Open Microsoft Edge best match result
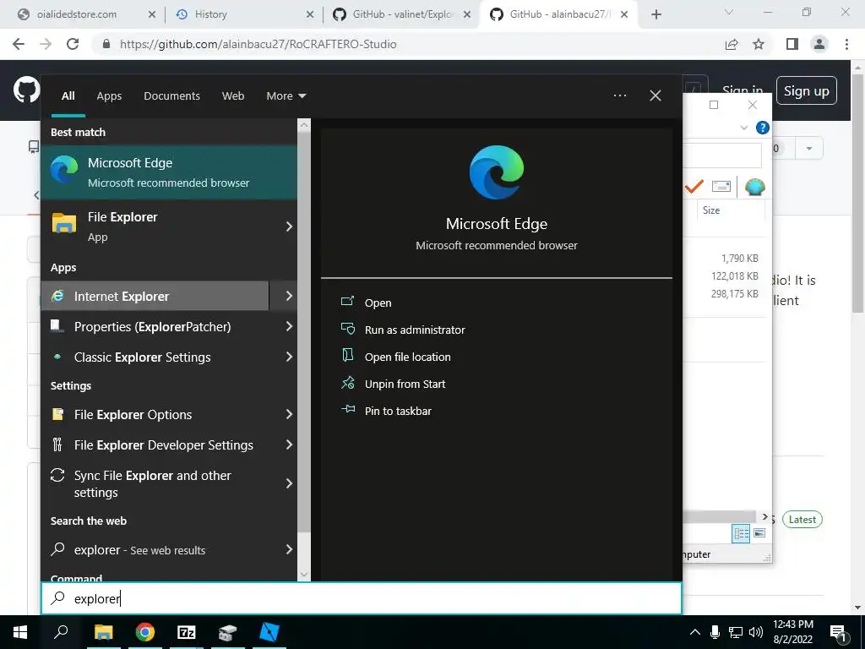Viewport: 865px width, 649px height. (x=169, y=172)
